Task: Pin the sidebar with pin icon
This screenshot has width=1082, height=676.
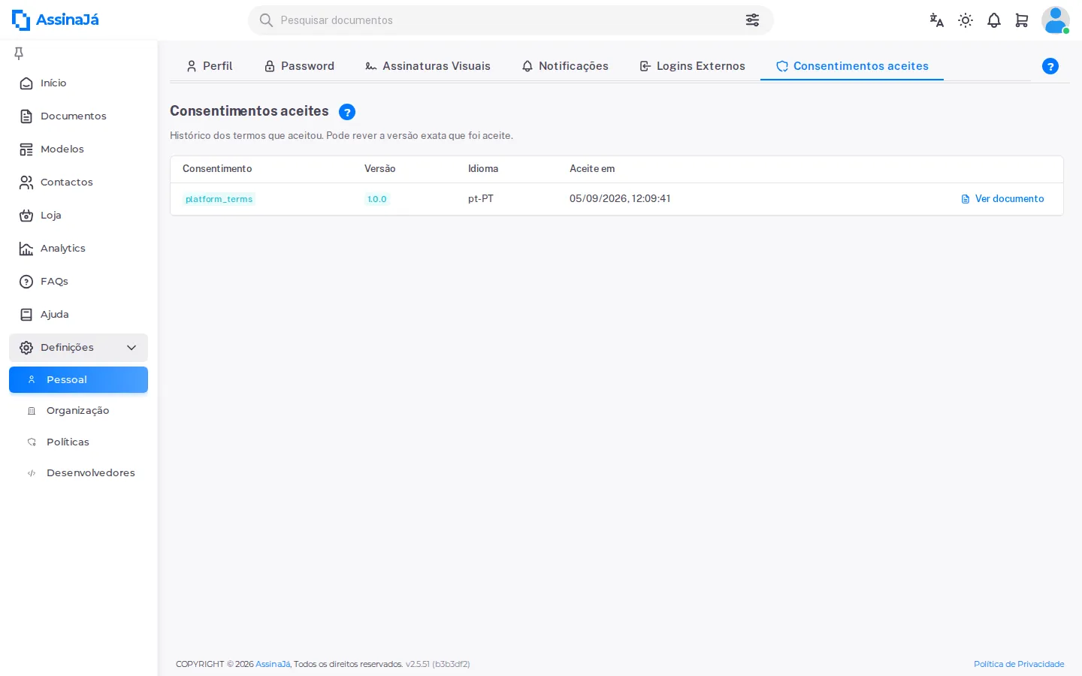Action: tap(19, 53)
